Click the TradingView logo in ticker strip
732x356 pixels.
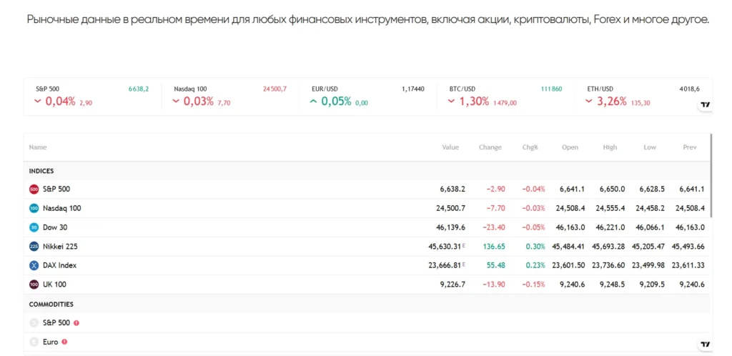point(706,104)
